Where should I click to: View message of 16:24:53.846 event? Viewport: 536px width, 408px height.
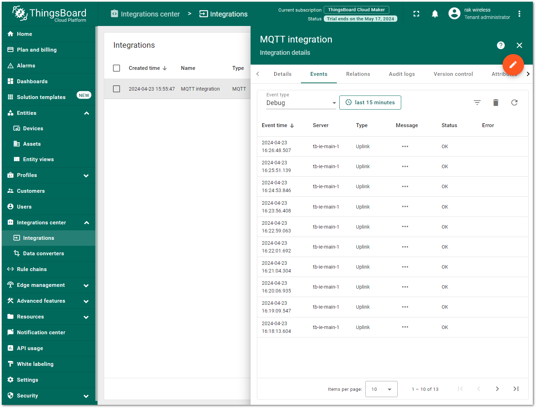coord(405,186)
